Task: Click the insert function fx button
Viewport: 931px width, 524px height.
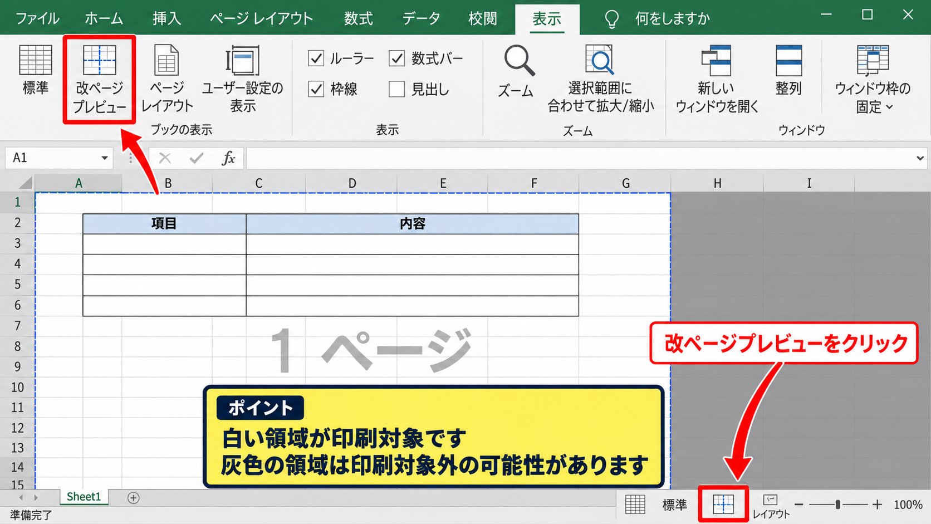Action: tap(228, 158)
